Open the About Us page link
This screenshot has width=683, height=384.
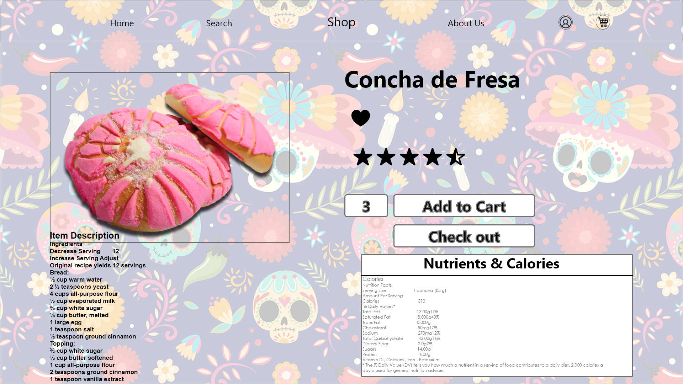coord(466,23)
